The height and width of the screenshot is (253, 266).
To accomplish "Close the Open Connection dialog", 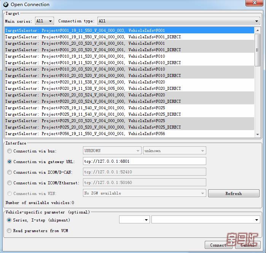I will pos(254,3).
